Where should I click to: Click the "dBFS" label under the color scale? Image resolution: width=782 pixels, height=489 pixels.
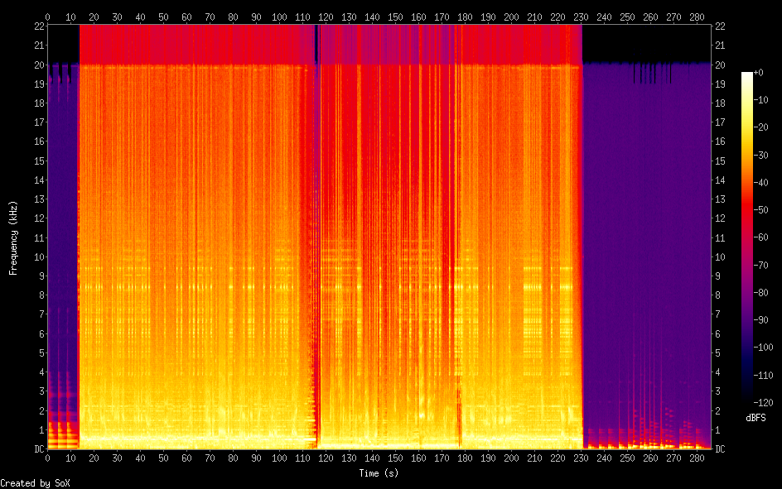pos(755,418)
